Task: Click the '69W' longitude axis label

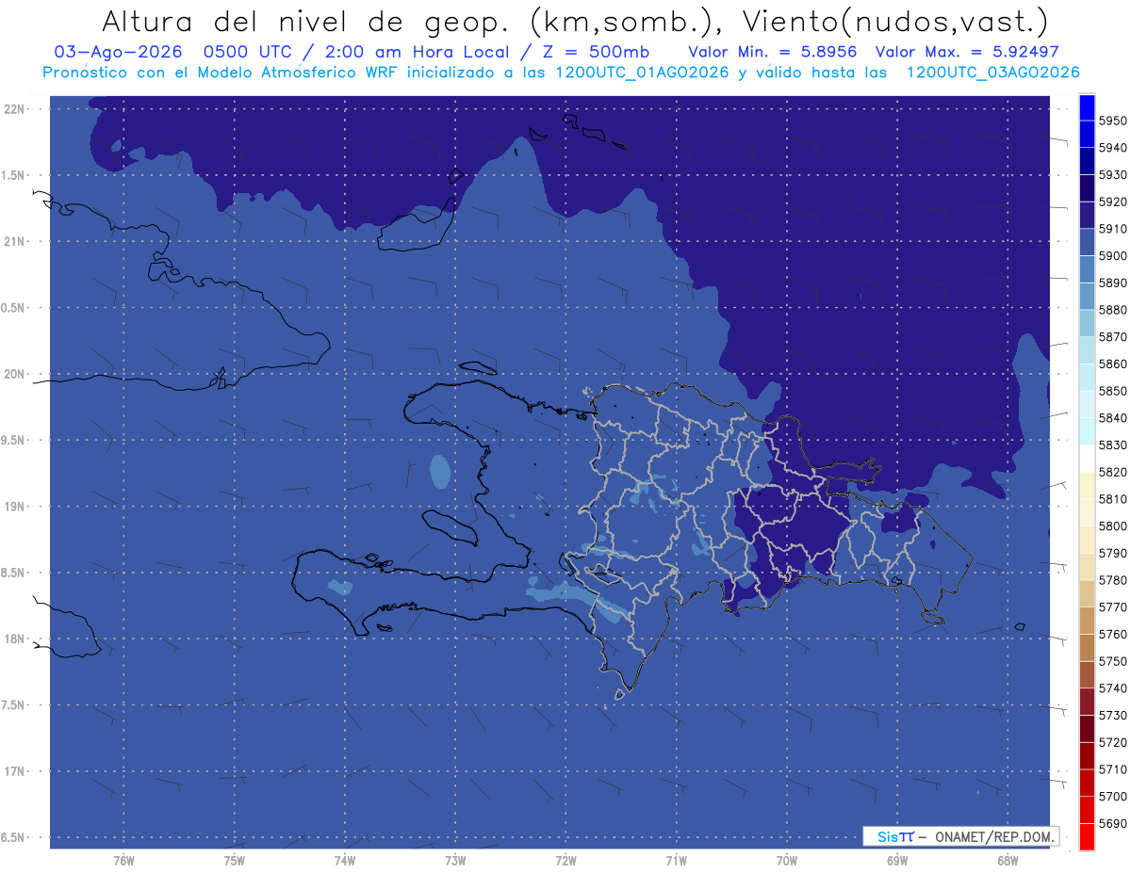Action: tap(897, 860)
